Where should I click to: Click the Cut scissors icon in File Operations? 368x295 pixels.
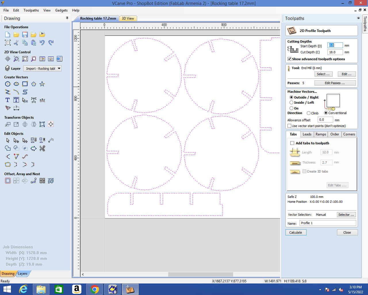(x=16, y=43)
